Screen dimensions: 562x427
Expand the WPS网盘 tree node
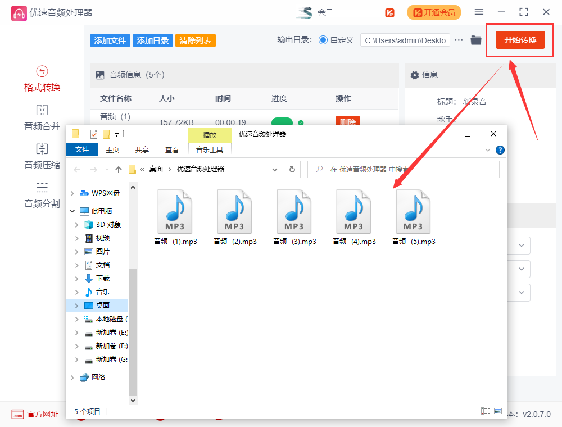coord(72,193)
